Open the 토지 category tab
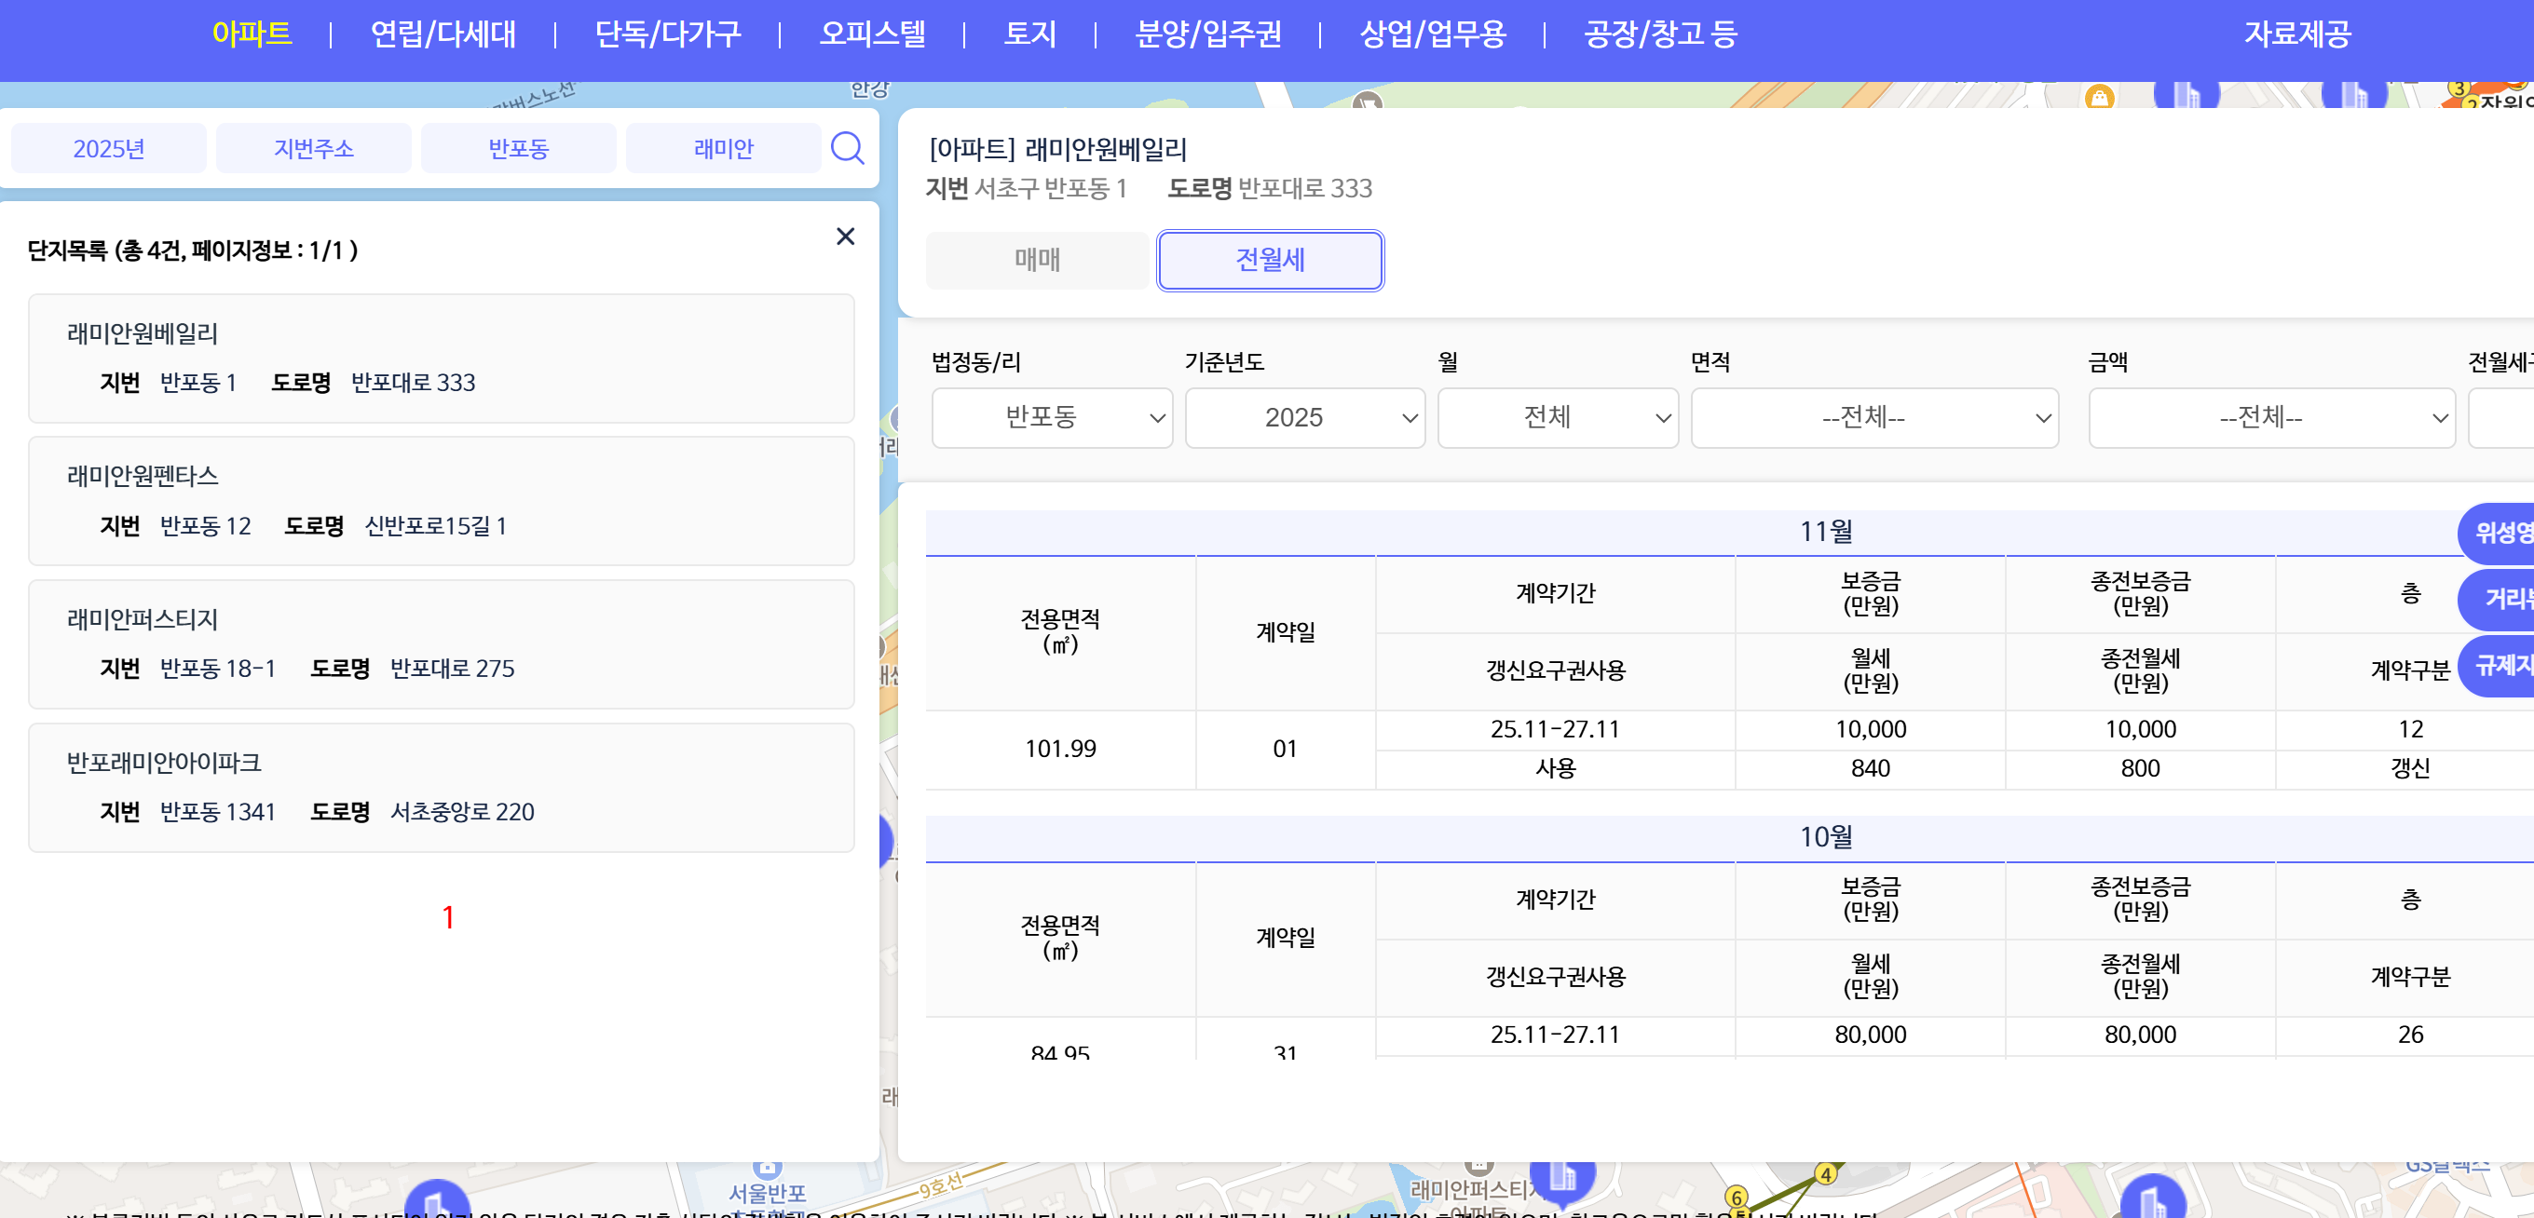The height and width of the screenshot is (1218, 2534). click(x=1030, y=35)
